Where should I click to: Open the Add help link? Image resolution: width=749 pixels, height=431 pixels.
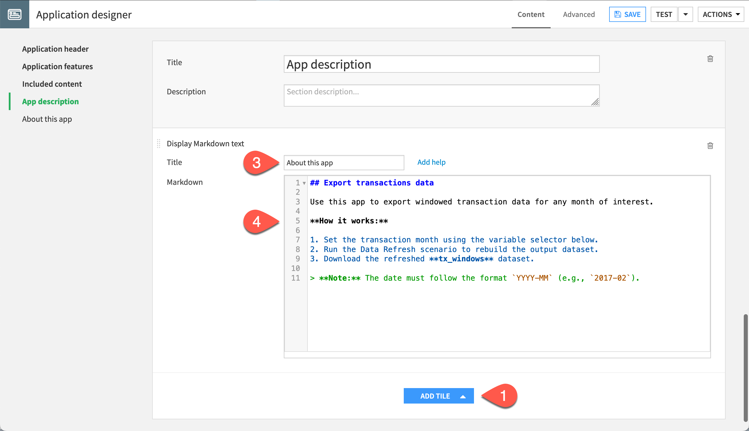pos(431,162)
